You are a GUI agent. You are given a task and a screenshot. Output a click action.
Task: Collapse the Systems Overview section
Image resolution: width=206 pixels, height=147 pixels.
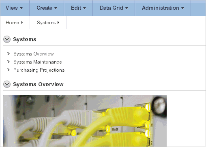[7, 84]
